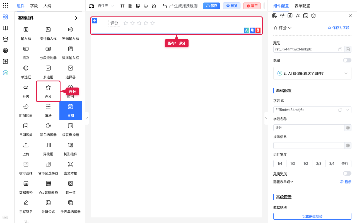Open the document settings icon in config panel
357x223 pixels.
274,16
